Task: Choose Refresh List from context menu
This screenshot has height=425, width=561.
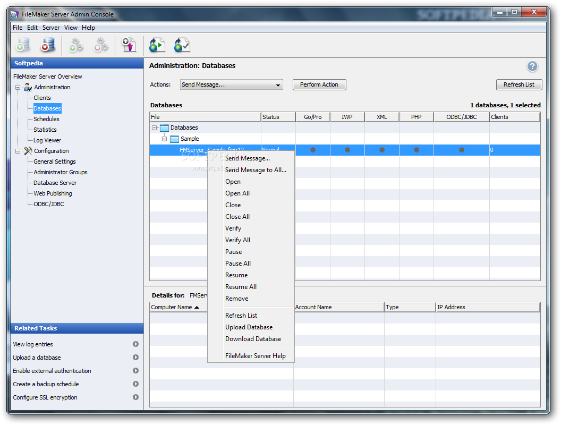Action: click(x=251, y=316)
